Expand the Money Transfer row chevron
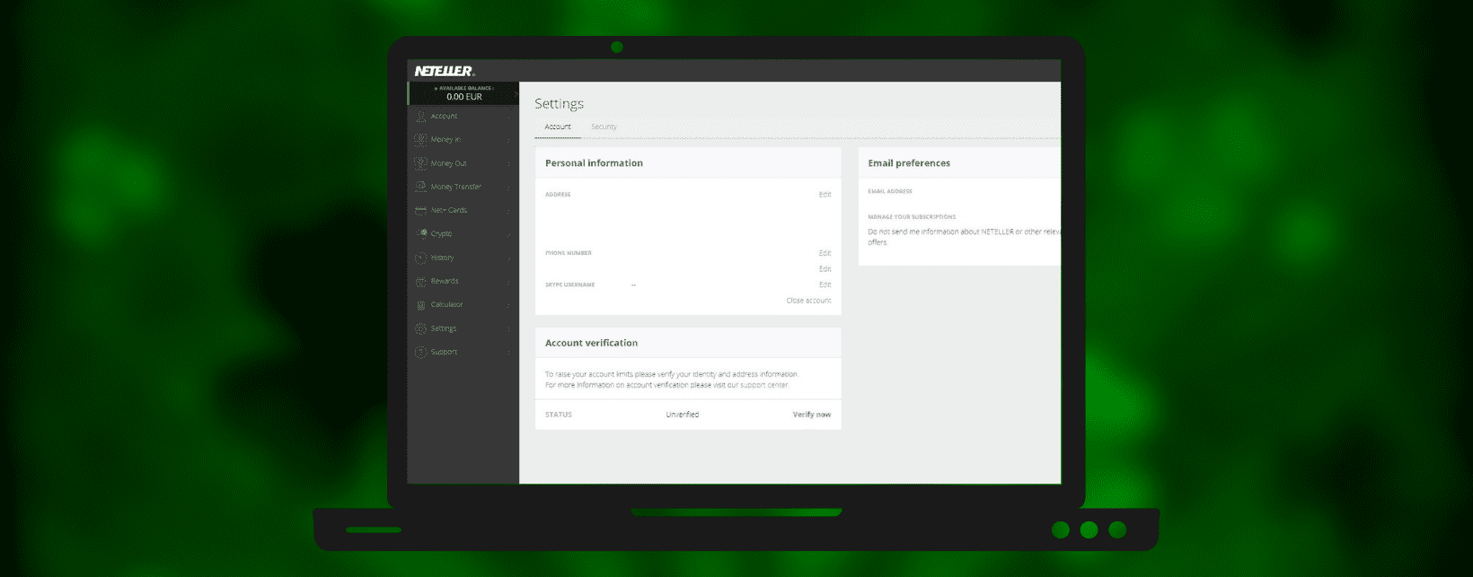The image size is (1473, 577). click(x=508, y=187)
